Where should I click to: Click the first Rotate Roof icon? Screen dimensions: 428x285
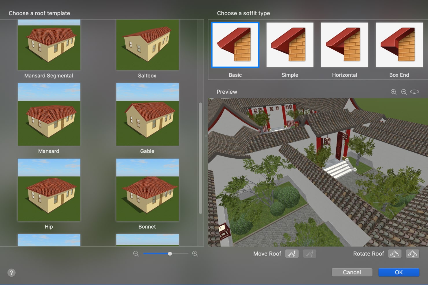click(x=395, y=254)
